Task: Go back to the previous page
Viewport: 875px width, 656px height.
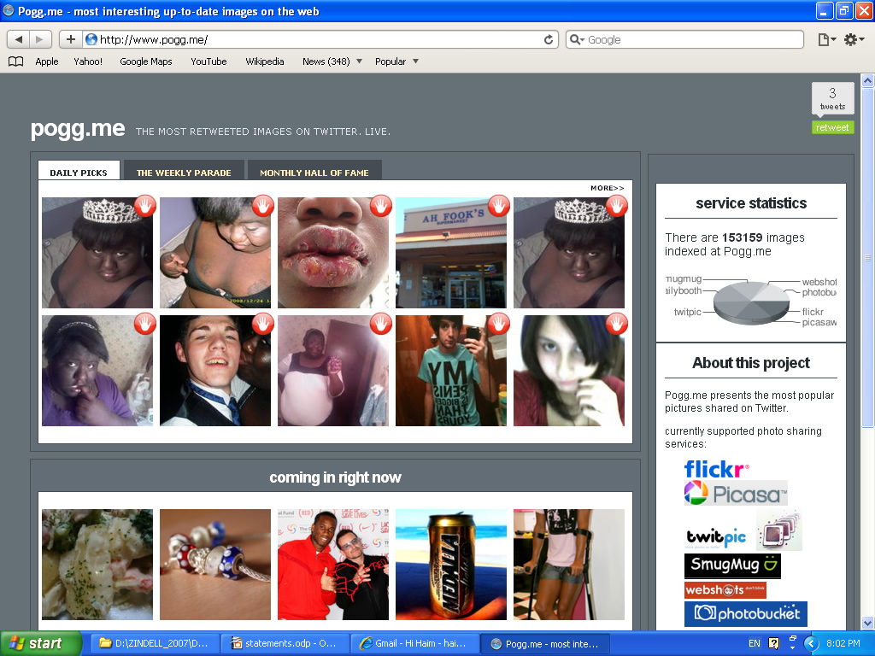Action: click(19, 39)
